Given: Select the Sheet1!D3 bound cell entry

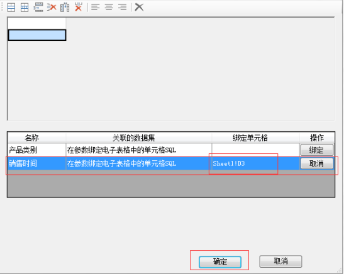Looking at the screenshot, I should pyautogui.click(x=229, y=163).
